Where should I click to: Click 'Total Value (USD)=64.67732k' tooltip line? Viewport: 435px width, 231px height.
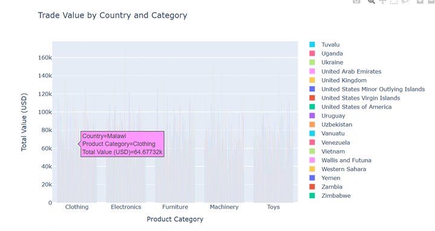pos(122,152)
